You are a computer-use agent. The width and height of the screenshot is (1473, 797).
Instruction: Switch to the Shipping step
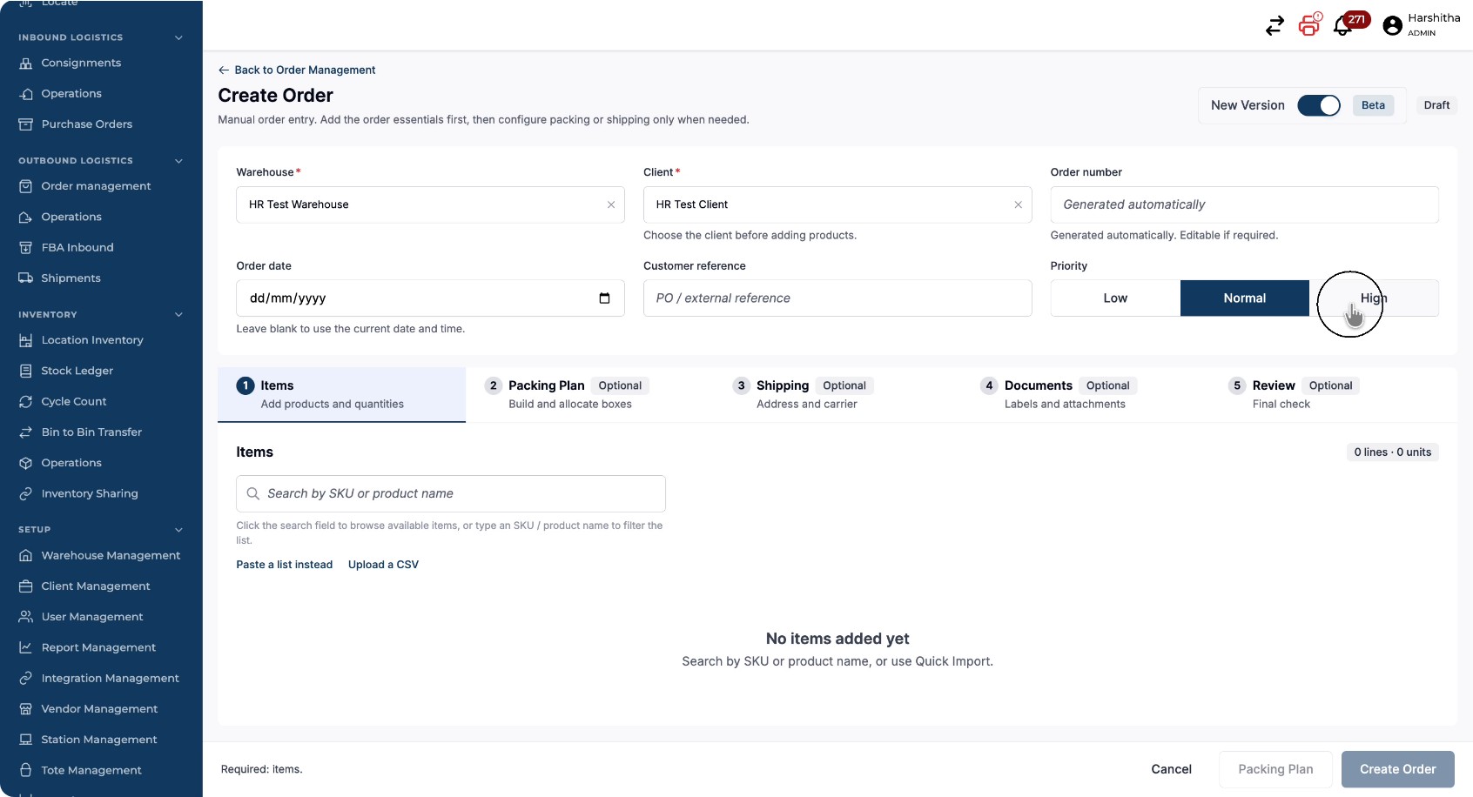click(x=837, y=394)
